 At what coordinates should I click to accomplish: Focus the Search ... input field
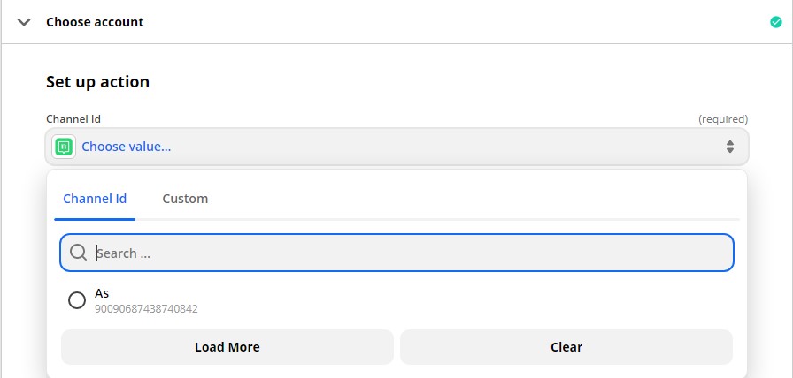coord(396,253)
